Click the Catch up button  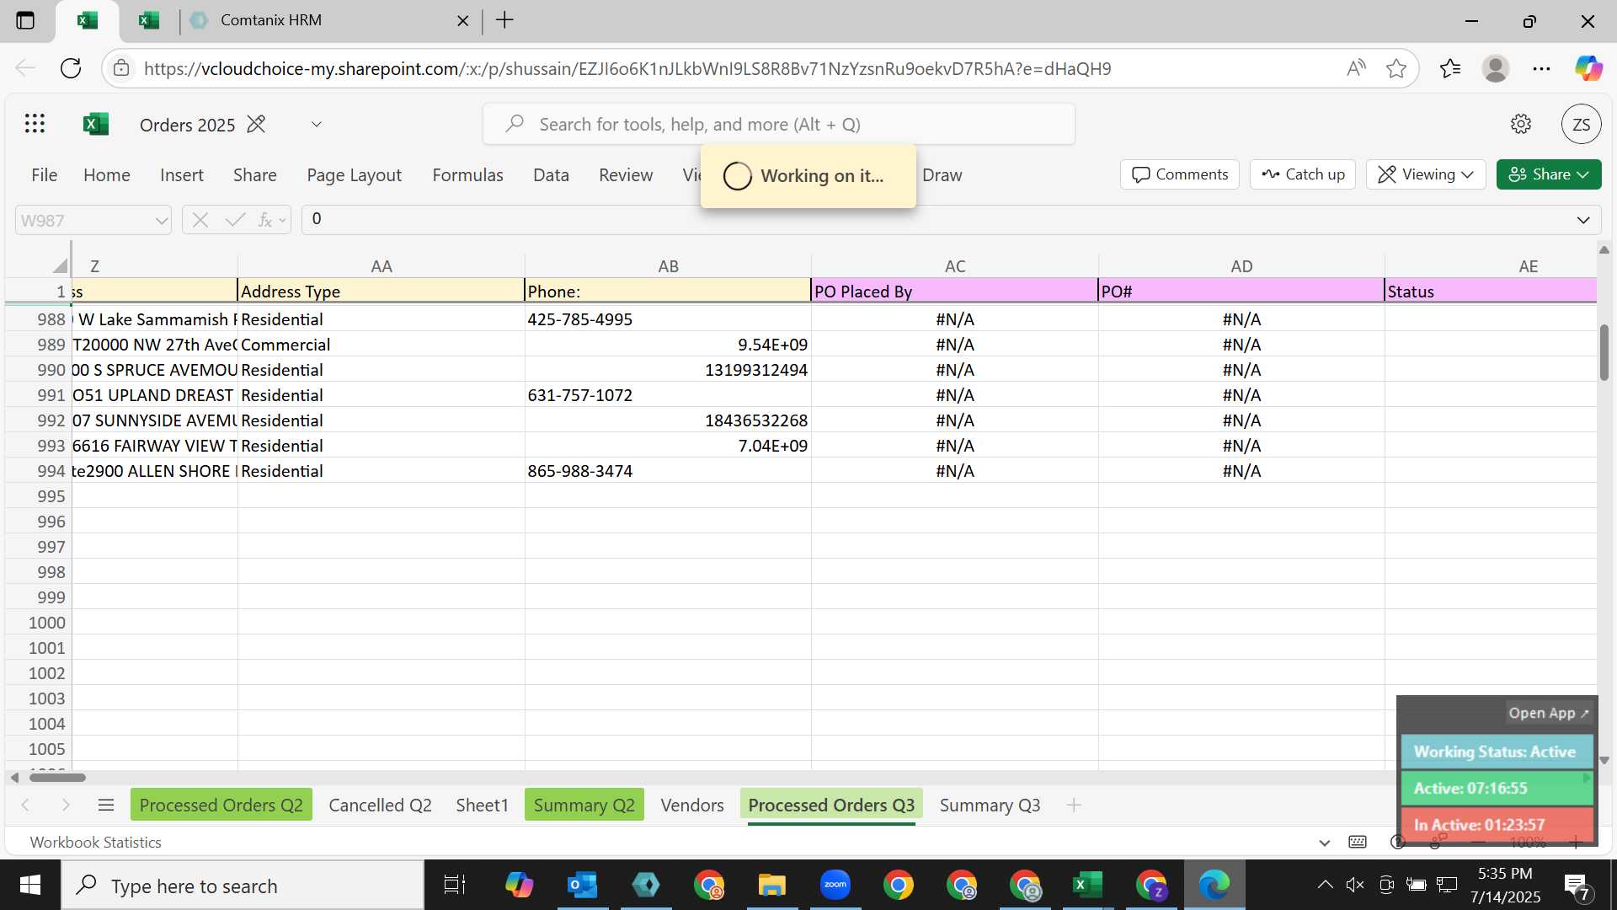1302,174
